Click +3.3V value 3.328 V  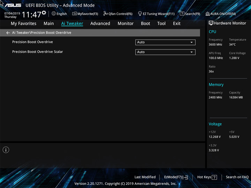tap(214, 150)
